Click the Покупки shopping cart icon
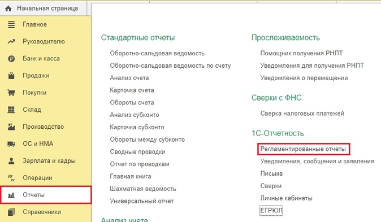This screenshot has width=381, height=222. tap(11, 93)
